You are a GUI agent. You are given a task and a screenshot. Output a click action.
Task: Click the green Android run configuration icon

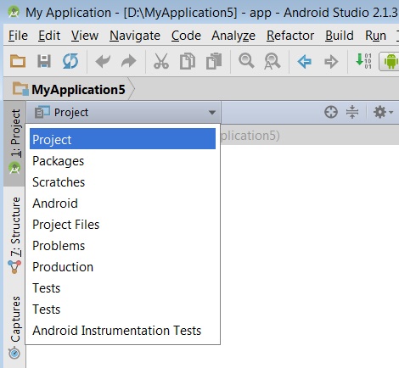point(391,61)
